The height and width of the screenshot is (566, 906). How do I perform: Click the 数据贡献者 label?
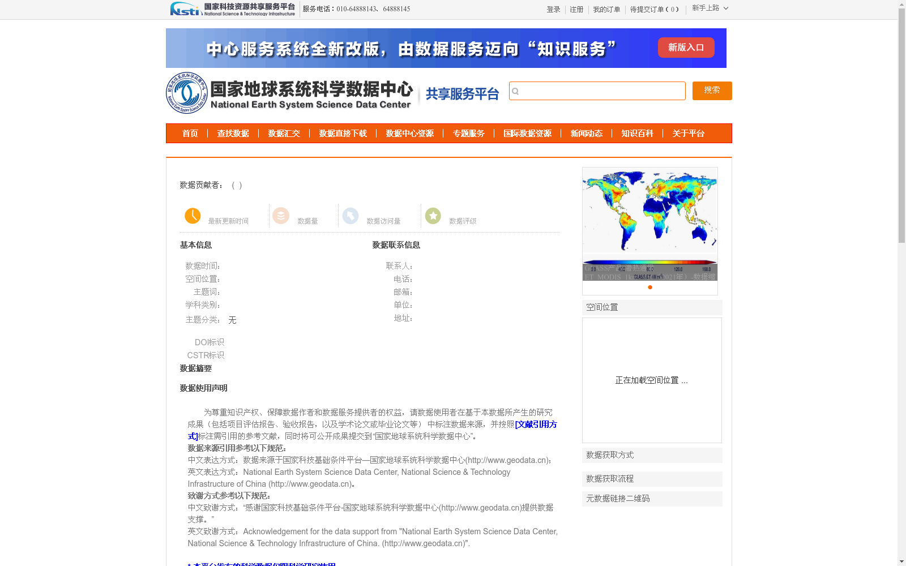point(201,185)
